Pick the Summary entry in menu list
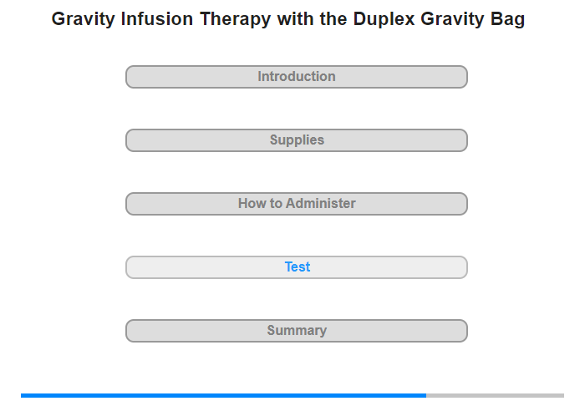Screen dimensions: 585x401 pyautogui.click(x=296, y=331)
